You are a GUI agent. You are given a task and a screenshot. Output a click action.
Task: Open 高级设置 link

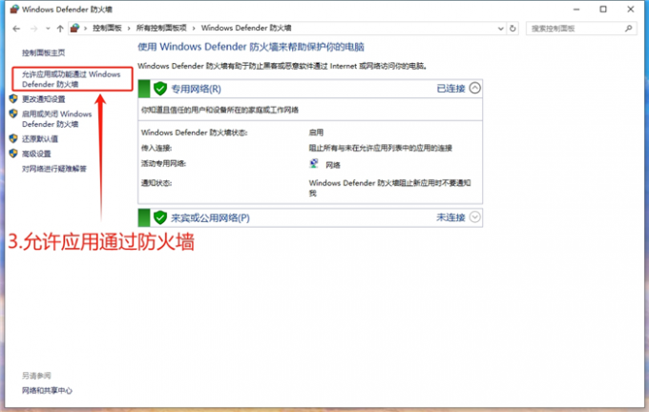click(x=36, y=154)
